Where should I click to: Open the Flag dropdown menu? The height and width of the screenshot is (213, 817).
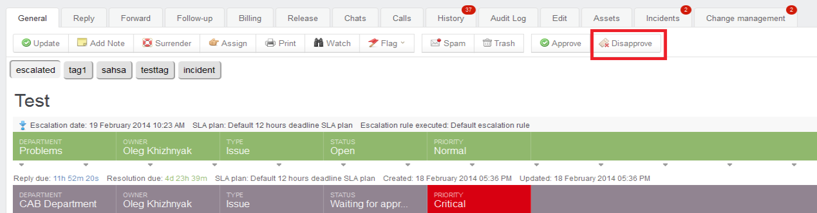point(386,43)
